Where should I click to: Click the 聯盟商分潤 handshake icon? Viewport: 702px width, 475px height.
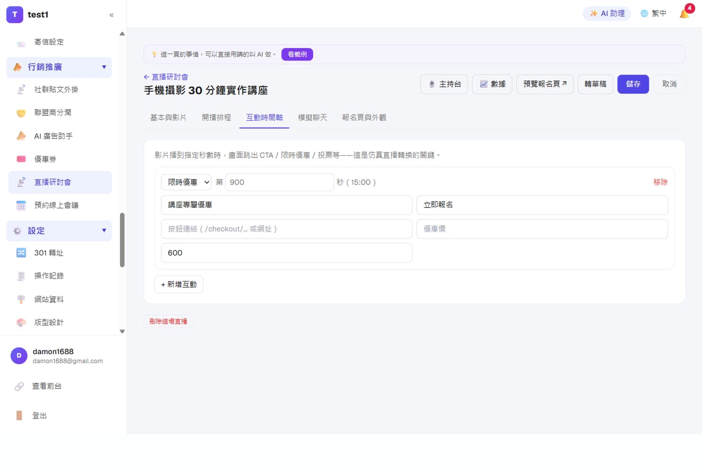pos(21,113)
